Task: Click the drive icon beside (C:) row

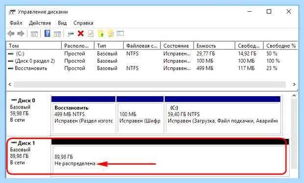Action: click(11, 53)
